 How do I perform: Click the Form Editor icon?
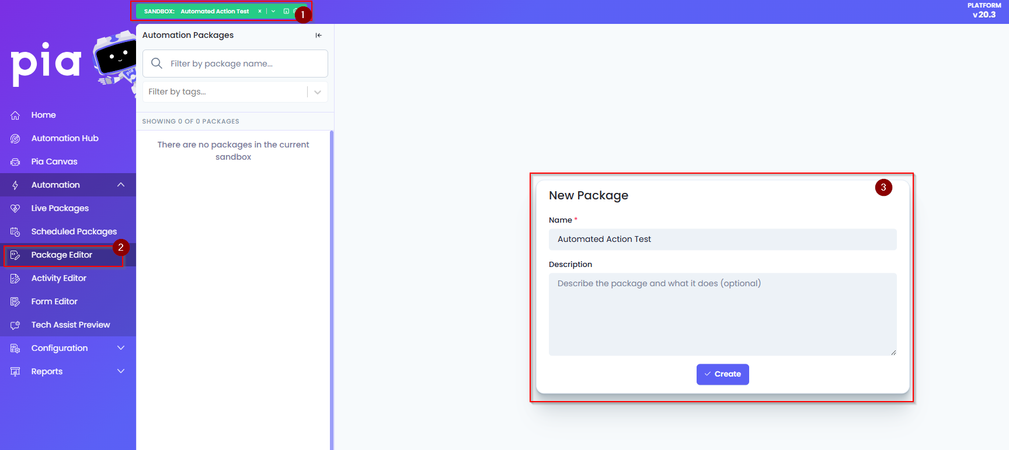click(x=16, y=302)
